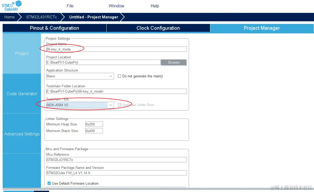The image size is (314, 192).
Task: Click the Minimum Stack Size field
Action: [x=94, y=131]
